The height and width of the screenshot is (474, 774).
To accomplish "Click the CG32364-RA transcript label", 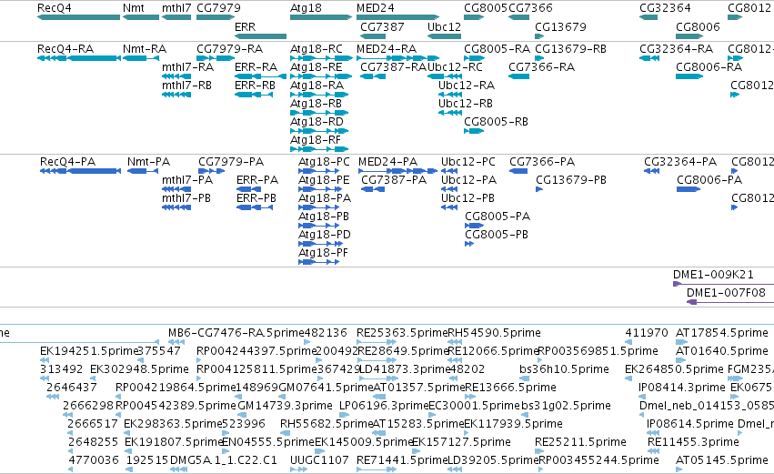I will (677, 49).
